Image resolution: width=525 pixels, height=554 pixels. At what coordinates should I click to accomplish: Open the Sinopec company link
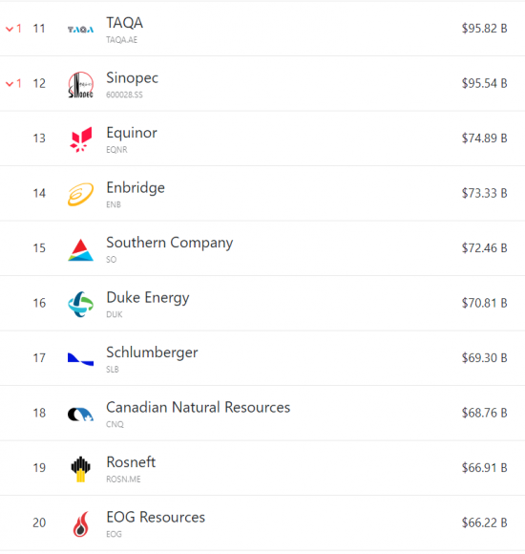point(132,78)
